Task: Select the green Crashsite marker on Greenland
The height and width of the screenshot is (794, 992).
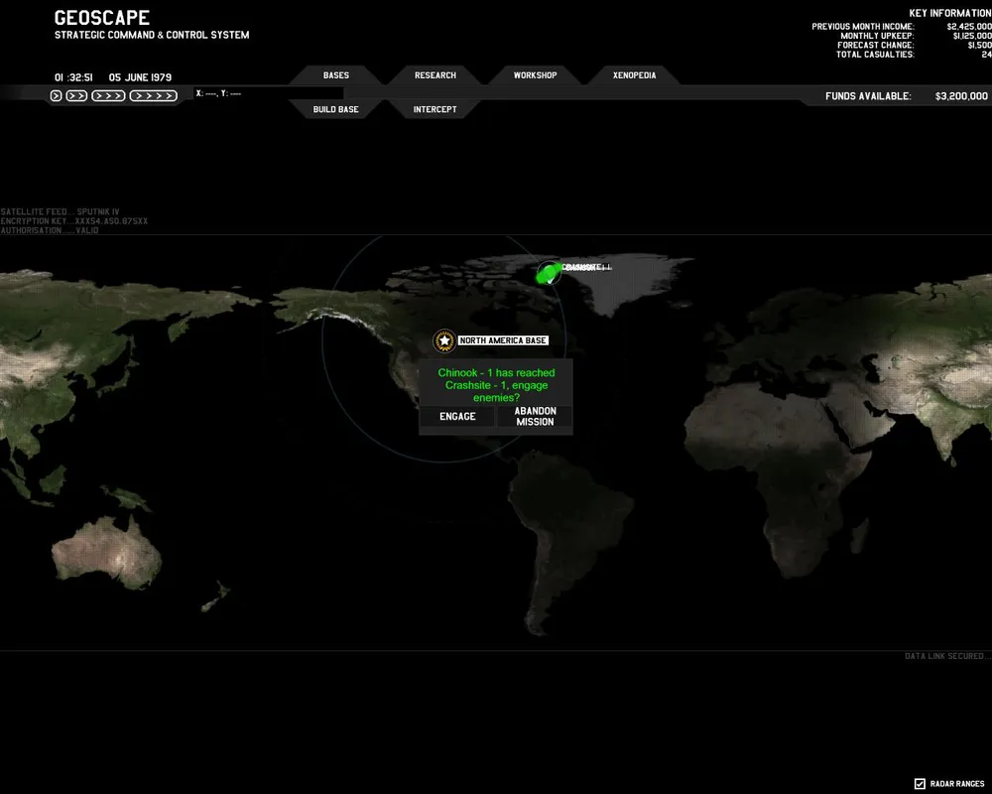Action: point(550,274)
